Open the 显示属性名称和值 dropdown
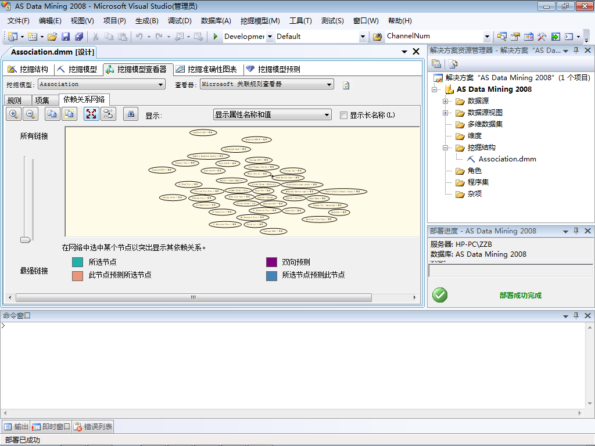The image size is (595, 446). (x=327, y=114)
